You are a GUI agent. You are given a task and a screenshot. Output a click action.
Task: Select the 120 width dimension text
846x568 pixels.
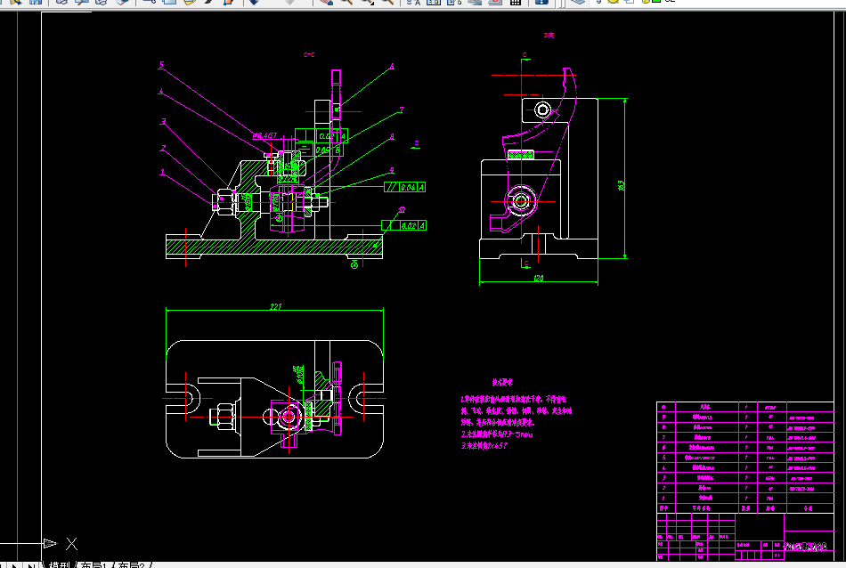click(539, 279)
